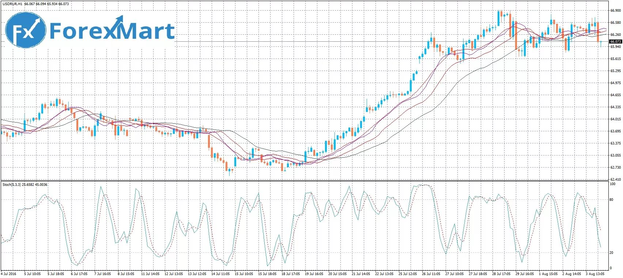Click the 65.615 price axis label
The image size is (623, 278).
click(x=616, y=59)
